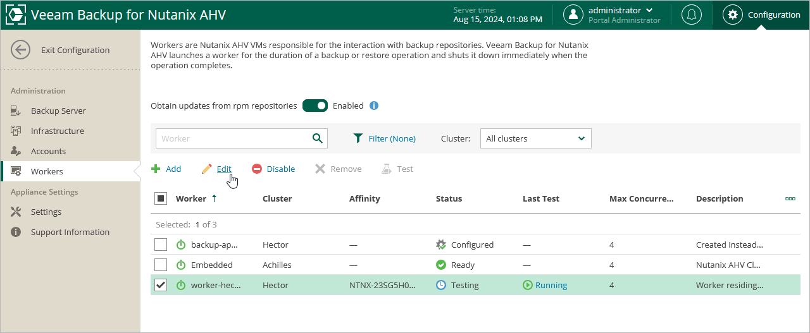Click the Disable worker icon
Viewport: 810px width, 333px height.
click(257, 169)
